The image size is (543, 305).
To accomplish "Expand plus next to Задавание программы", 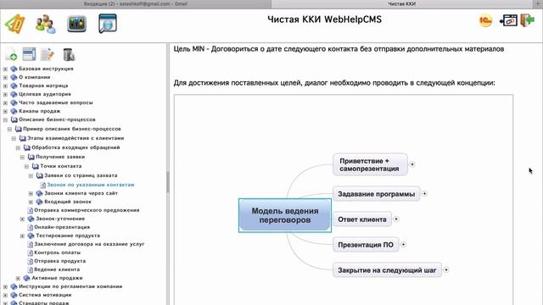I will click(x=424, y=194).
